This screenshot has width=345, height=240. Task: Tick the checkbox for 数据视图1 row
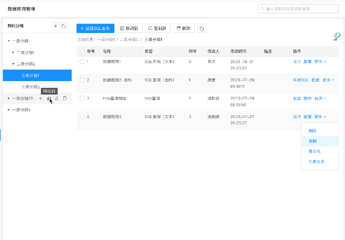(x=82, y=62)
